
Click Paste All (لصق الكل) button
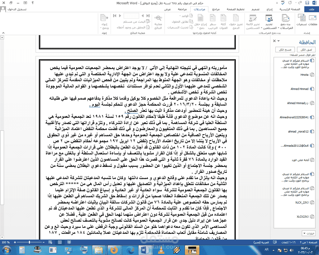(306, 50)
